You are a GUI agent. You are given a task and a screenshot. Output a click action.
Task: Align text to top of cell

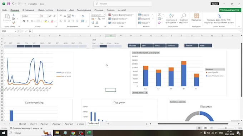pyautogui.click(x=61, y=16)
